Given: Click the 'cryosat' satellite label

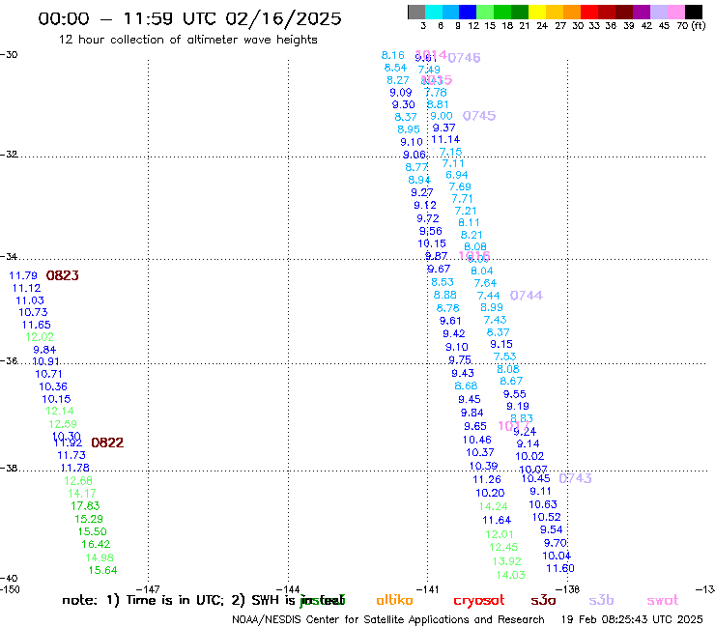Looking at the screenshot, I should pos(479,601).
